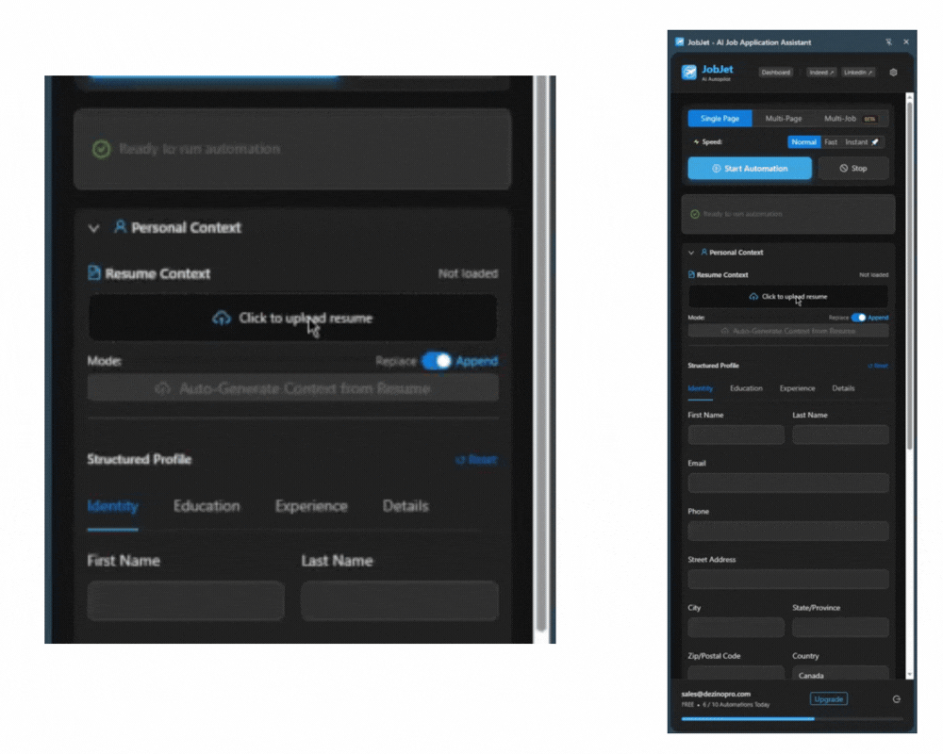Click the Personal Context person icon in zoomed view
The height and width of the screenshot is (754, 943).
point(120,227)
